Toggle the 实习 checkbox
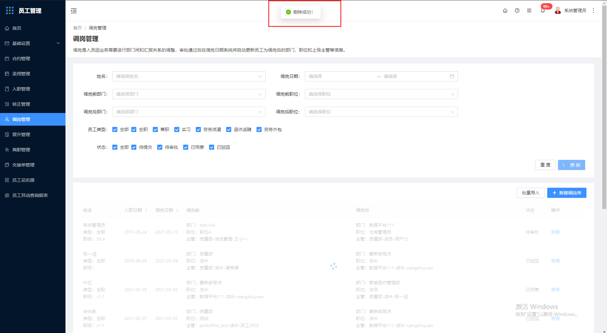Image resolution: width=607 pixels, height=333 pixels. click(x=177, y=129)
